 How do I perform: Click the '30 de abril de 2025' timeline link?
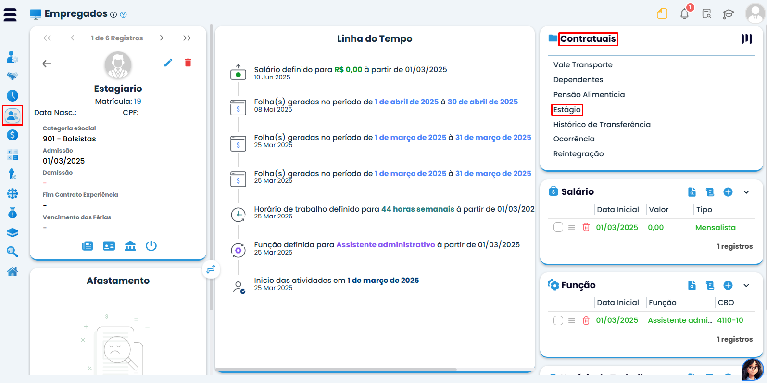pos(483,102)
